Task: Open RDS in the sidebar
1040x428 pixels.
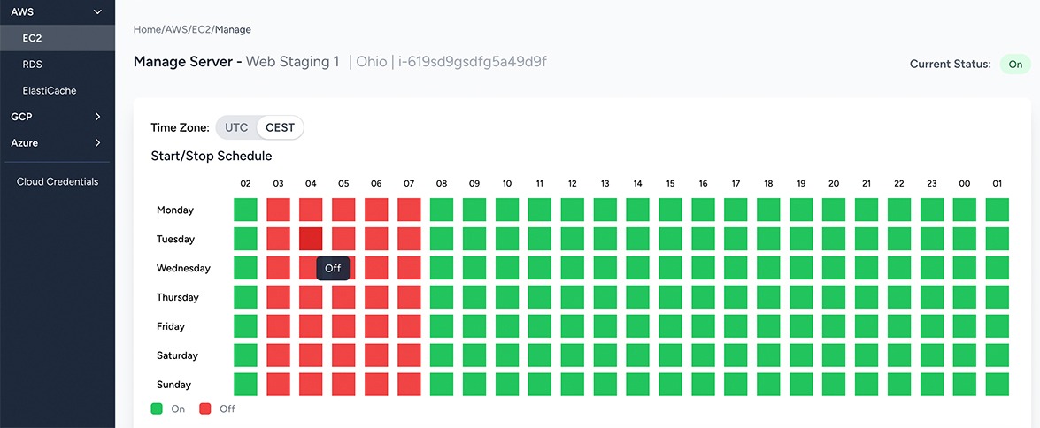Action: tap(33, 65)
